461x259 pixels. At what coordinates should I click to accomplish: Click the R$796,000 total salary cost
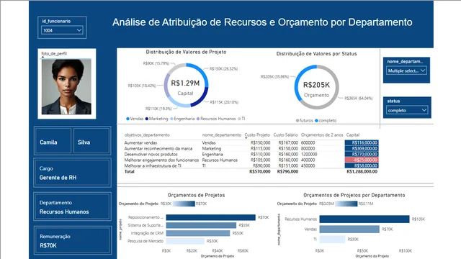pos(287,171)
